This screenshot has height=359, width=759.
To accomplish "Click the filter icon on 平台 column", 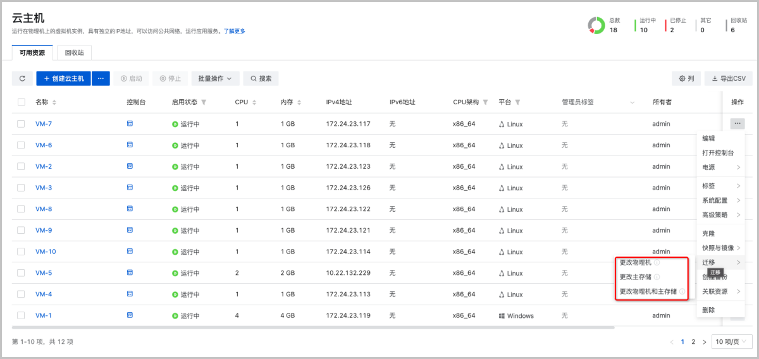I will pos(517,102).
